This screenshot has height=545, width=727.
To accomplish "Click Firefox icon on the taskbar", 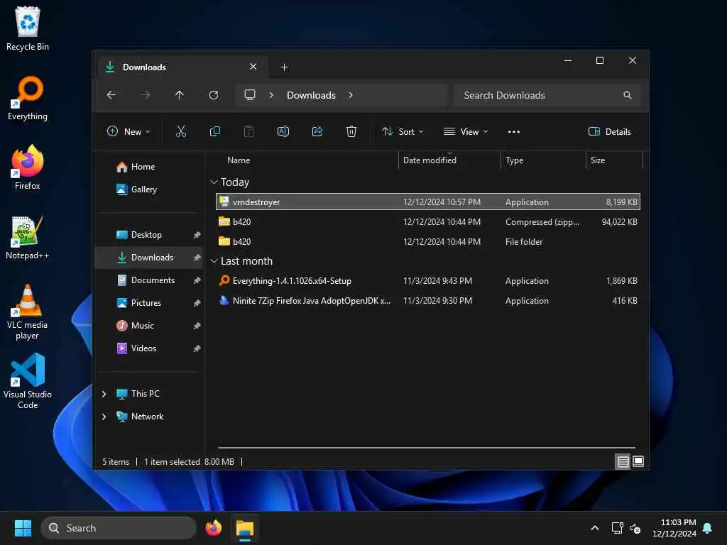I will pyautogui.click(x=214, y=528).
